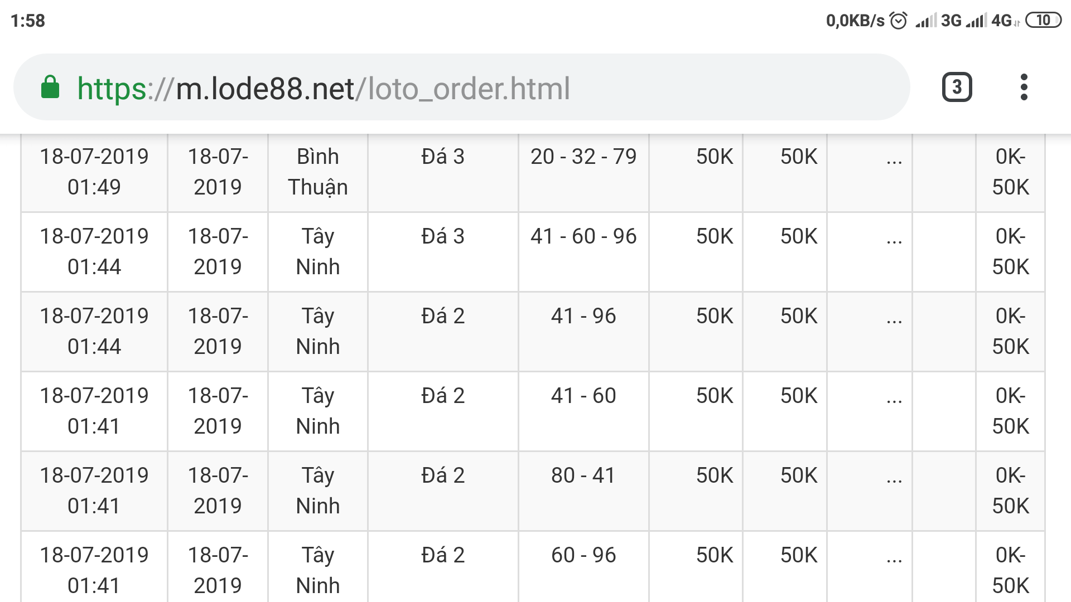Screen dimensions: 1071x602
Task: Tap the 1:58 clock in status bar
Action: tap(28, 21)
